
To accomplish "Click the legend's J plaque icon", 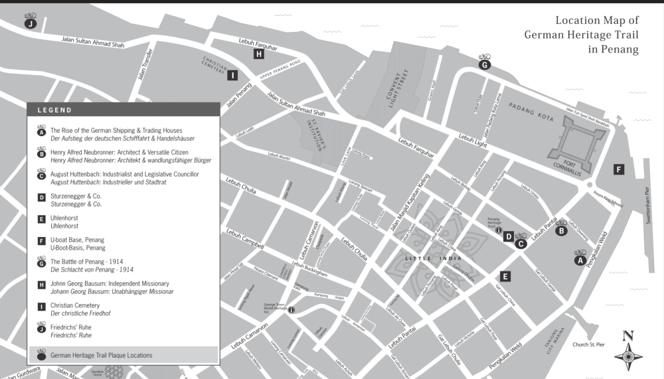I will (x=41, y=327).
